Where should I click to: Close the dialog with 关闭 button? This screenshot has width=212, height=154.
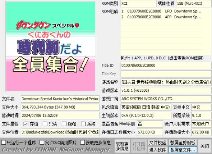(204, 146)
